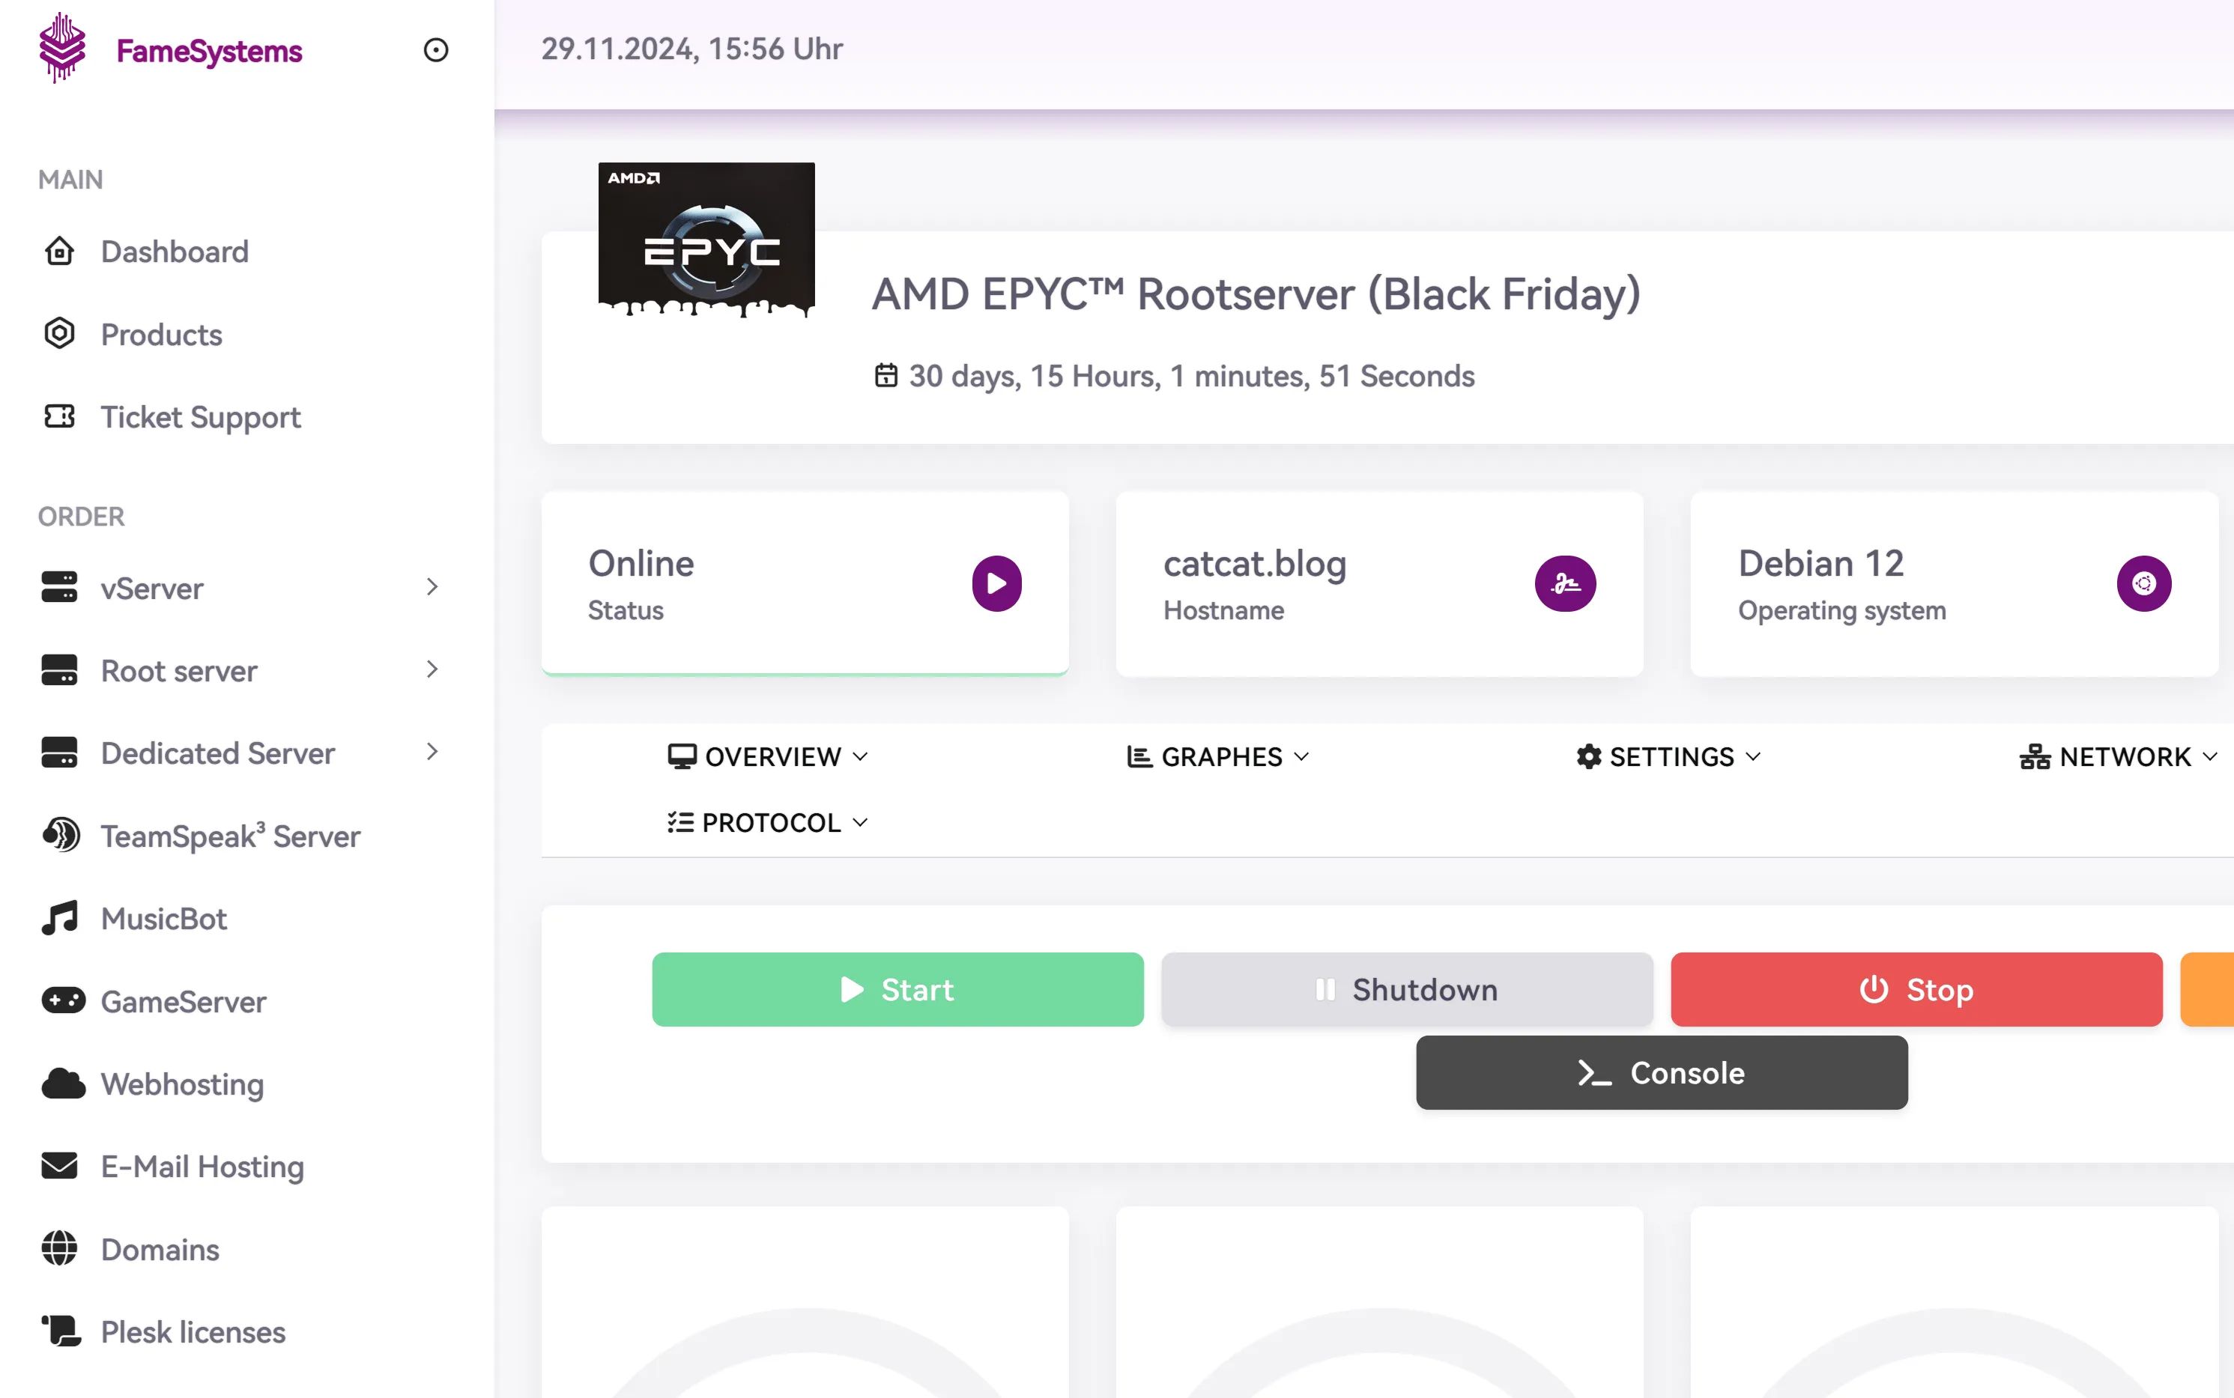The height and width of the screenshot is (1398, 2234).
Task: Open Products link in sidebar
Action: [x=162, y=334]
